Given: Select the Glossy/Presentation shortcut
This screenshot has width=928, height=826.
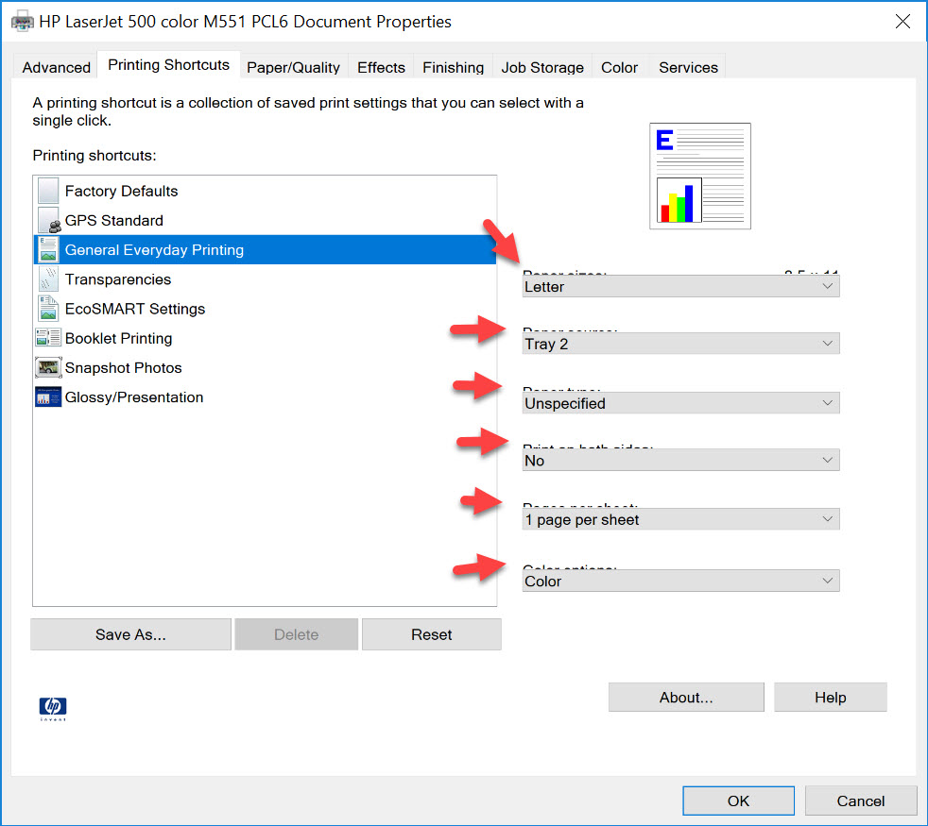Looking at the screenshot, I should pos(265,397).
